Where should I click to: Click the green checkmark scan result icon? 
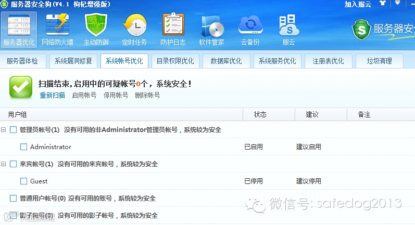pos(21,87)
